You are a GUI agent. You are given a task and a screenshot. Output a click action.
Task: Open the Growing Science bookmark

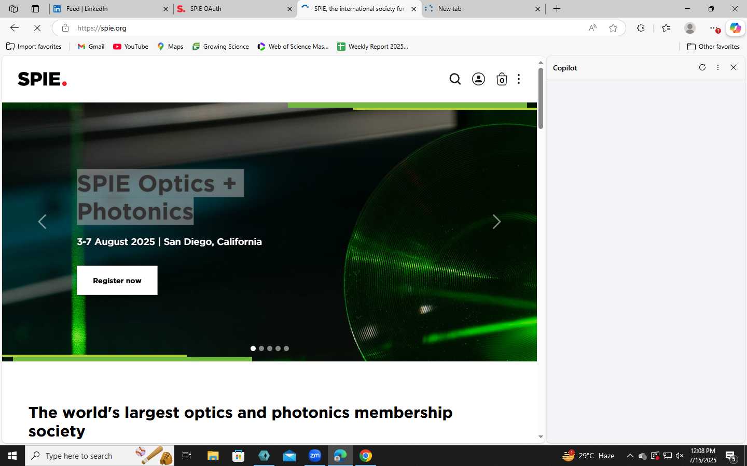point(220,47)
